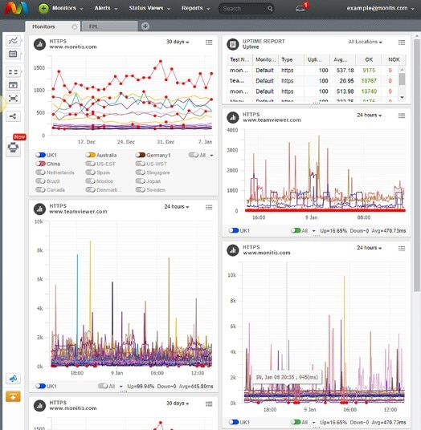
Task: Sort by the Test N... column header
Action: pyautogui.click(x=239, y=59)
